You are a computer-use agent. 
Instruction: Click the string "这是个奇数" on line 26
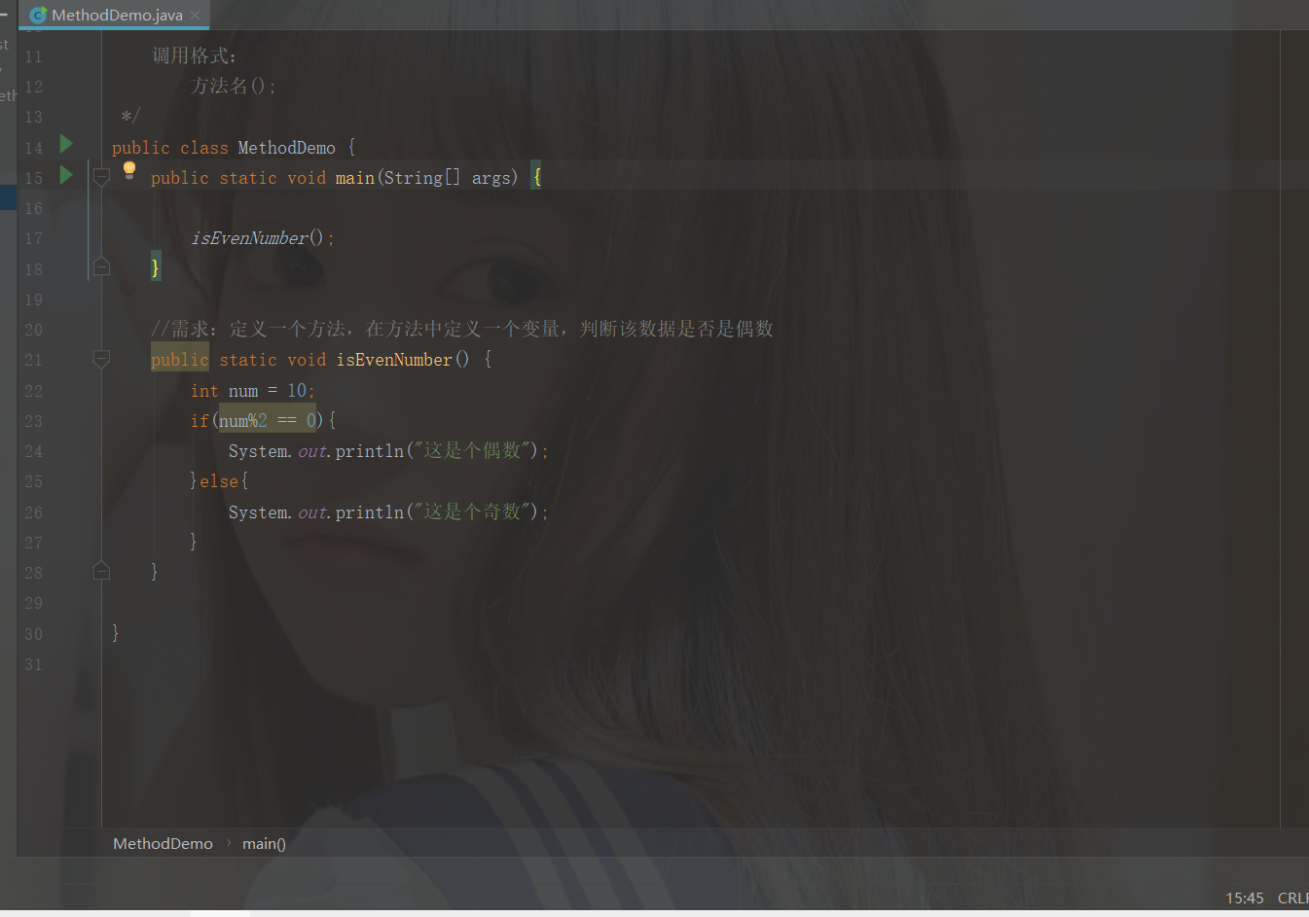pos(472,511)
